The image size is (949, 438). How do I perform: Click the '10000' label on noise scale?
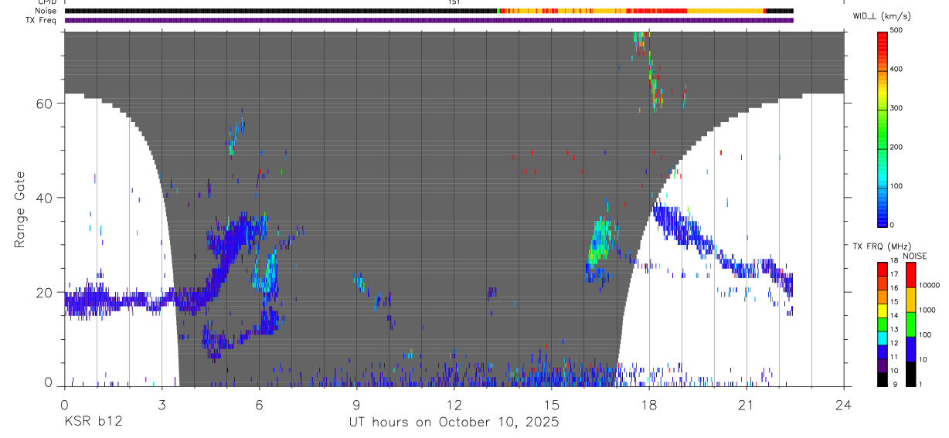click(929, 285)
